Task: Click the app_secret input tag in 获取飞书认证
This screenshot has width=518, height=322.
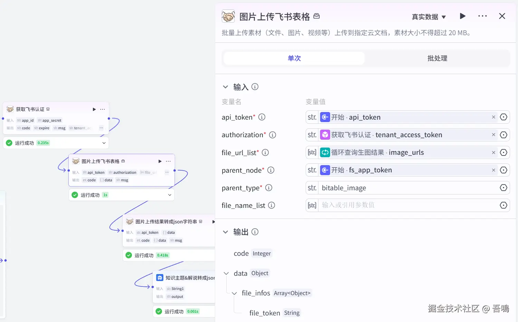Action: 49,120
